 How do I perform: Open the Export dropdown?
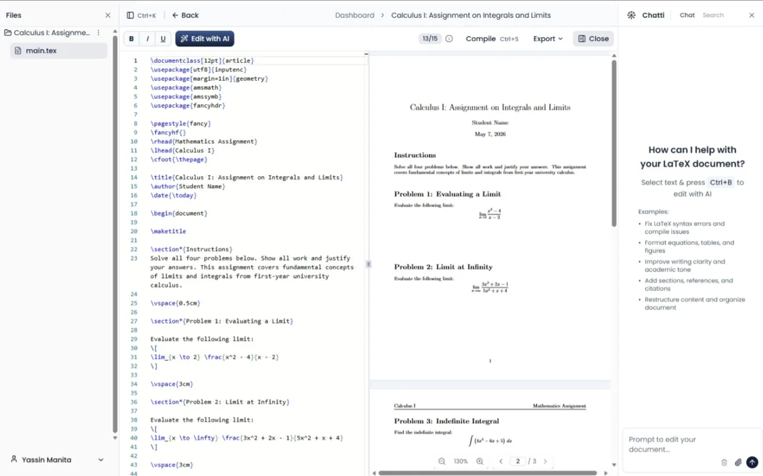point(548,39)
